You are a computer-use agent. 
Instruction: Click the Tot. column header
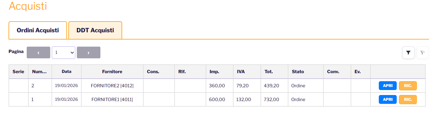pyautogui.click(x=268, y=72)
